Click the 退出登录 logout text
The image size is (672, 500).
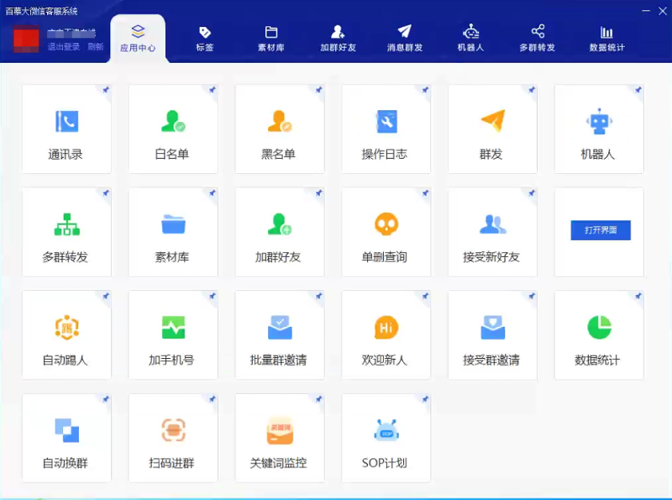(65, 48)
